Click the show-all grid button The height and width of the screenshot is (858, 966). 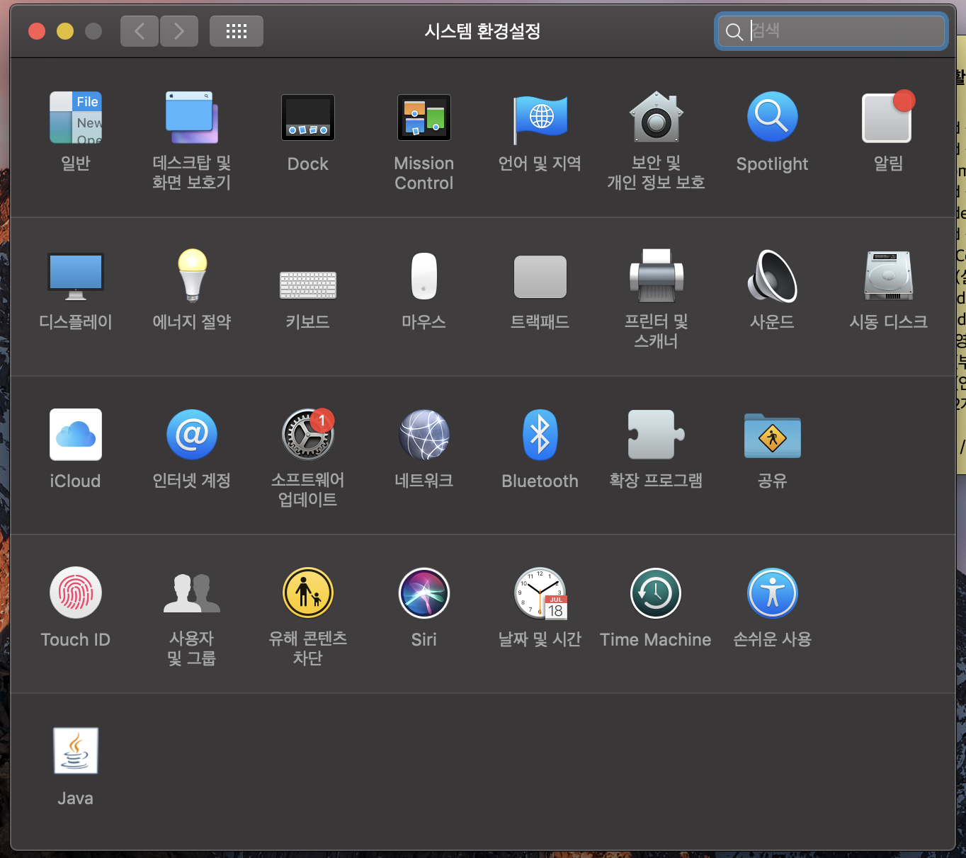pos(237,31)
